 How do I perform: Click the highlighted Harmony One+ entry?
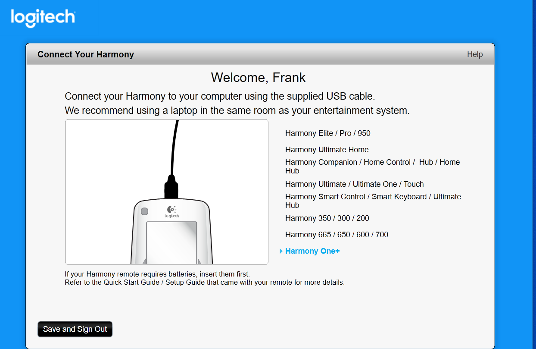tap(312, 251)
